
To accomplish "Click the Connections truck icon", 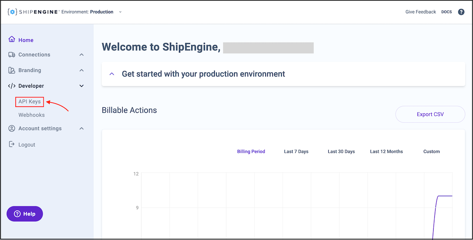I will point(12,55).
